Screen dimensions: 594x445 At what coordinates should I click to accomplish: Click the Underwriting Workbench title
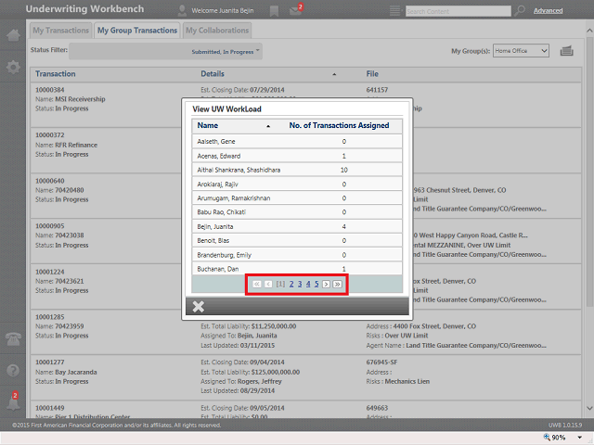tap(84, 9)
